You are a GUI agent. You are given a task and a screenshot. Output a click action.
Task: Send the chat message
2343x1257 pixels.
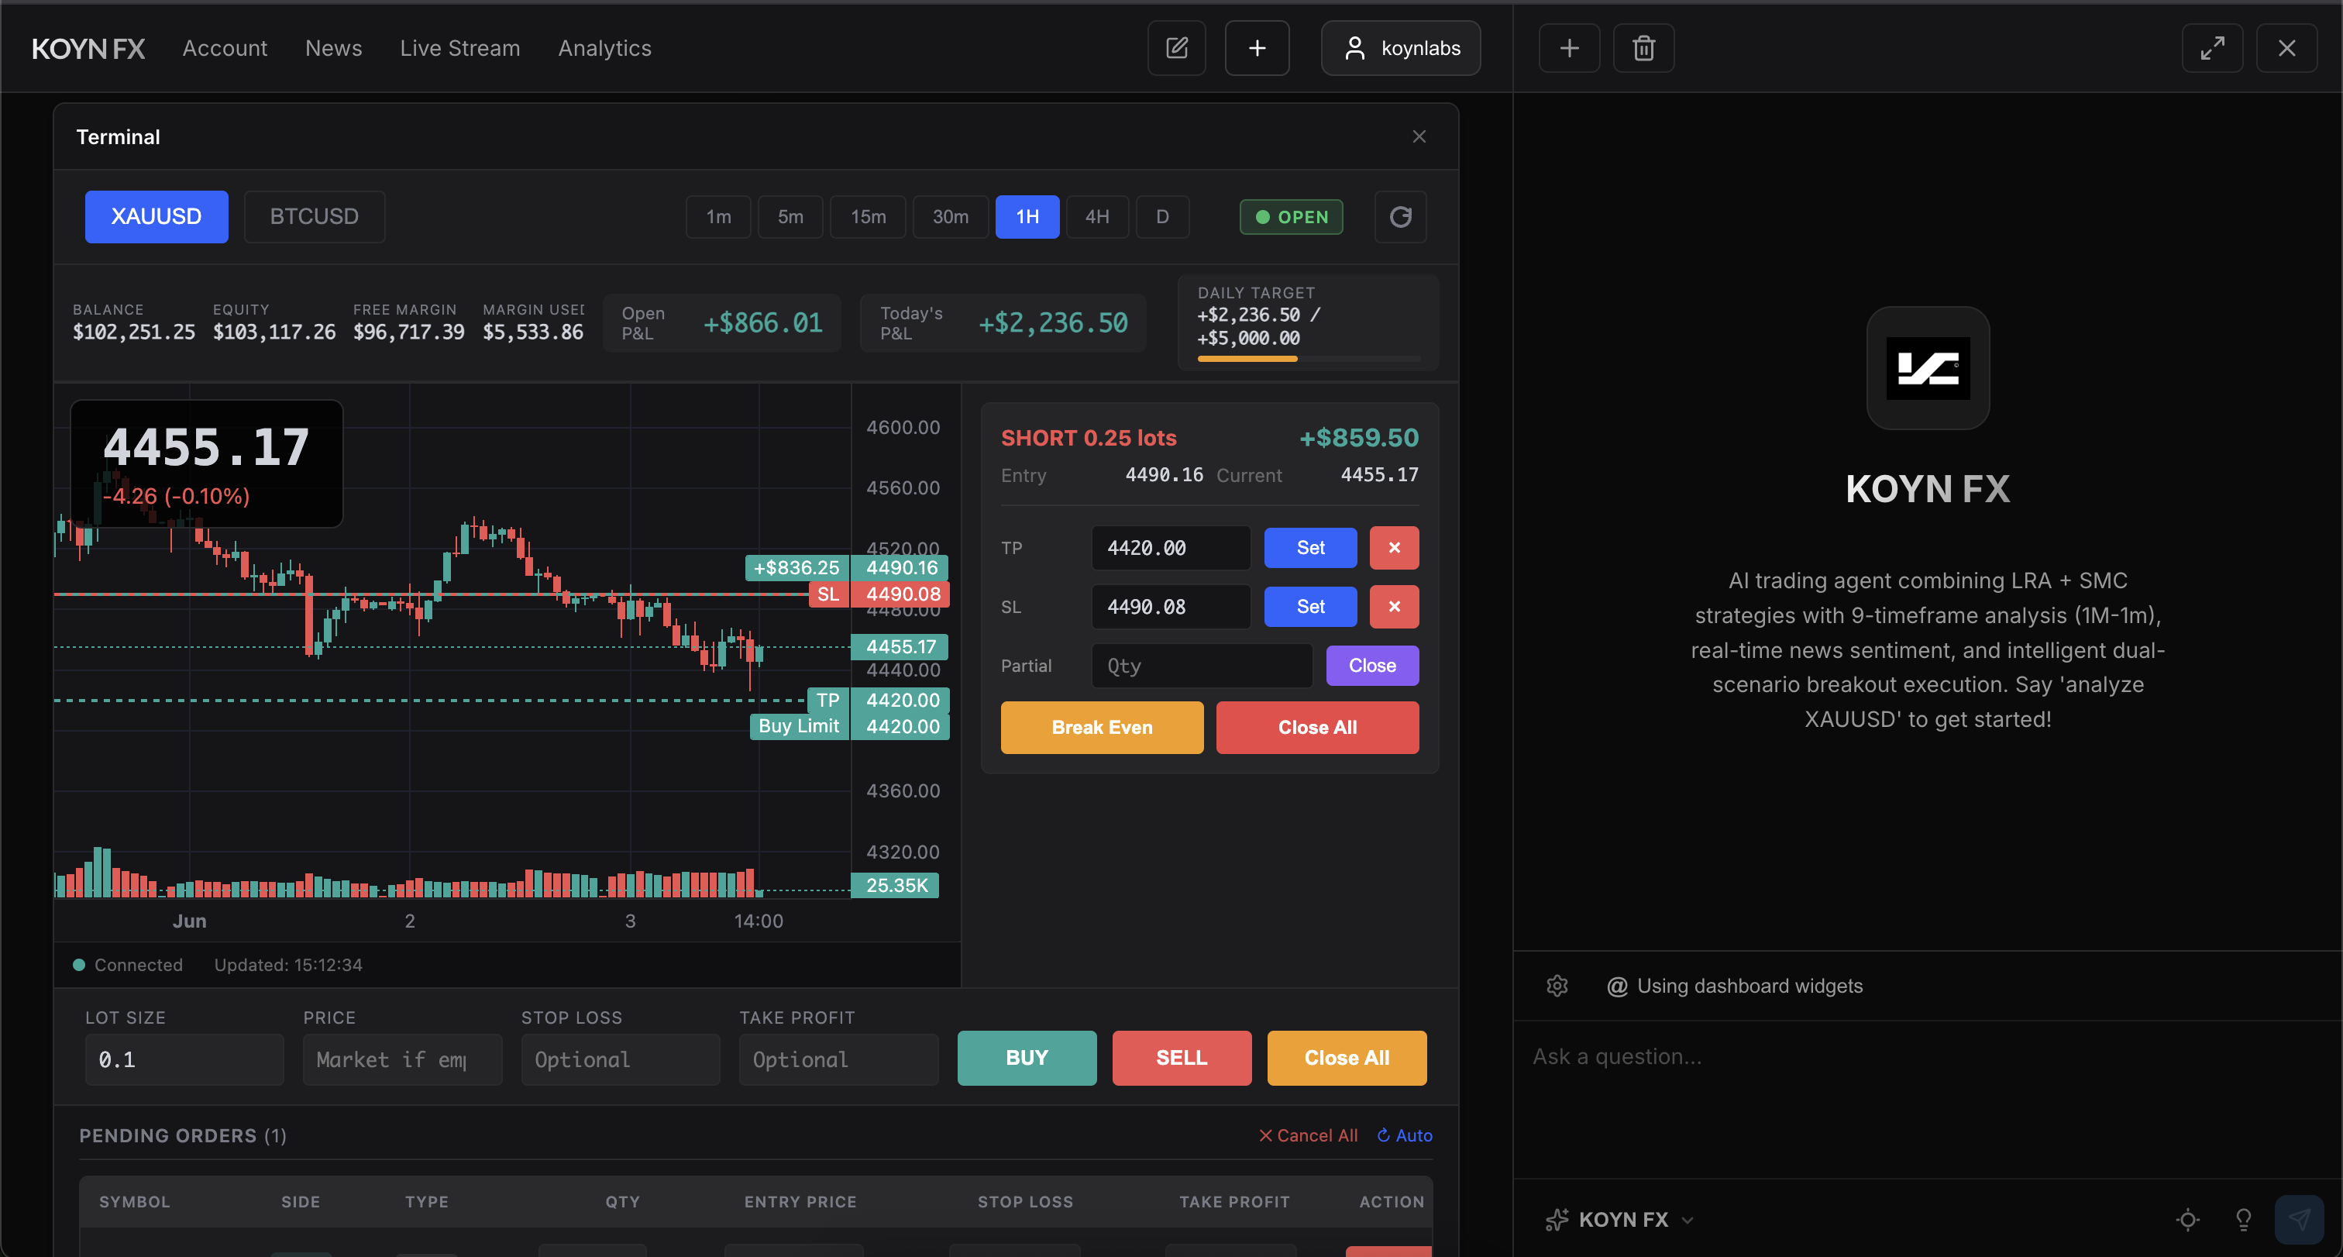(x=2298, y=1220)
